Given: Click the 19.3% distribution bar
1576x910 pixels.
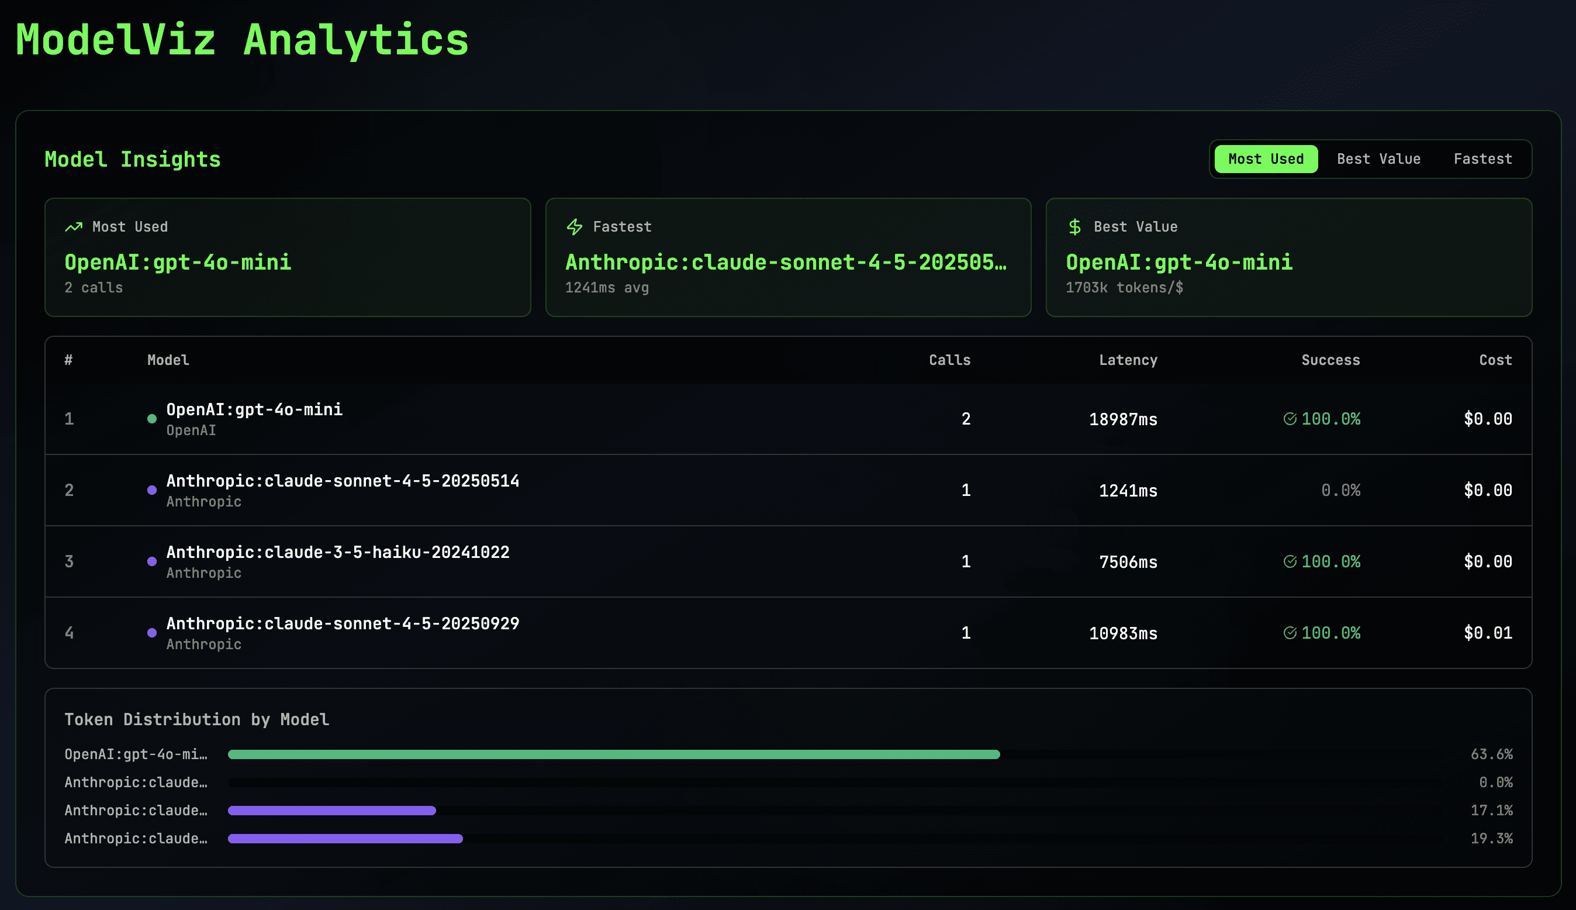Looking at the screenshot, I should pyautogui.click(x=345, y=838).
